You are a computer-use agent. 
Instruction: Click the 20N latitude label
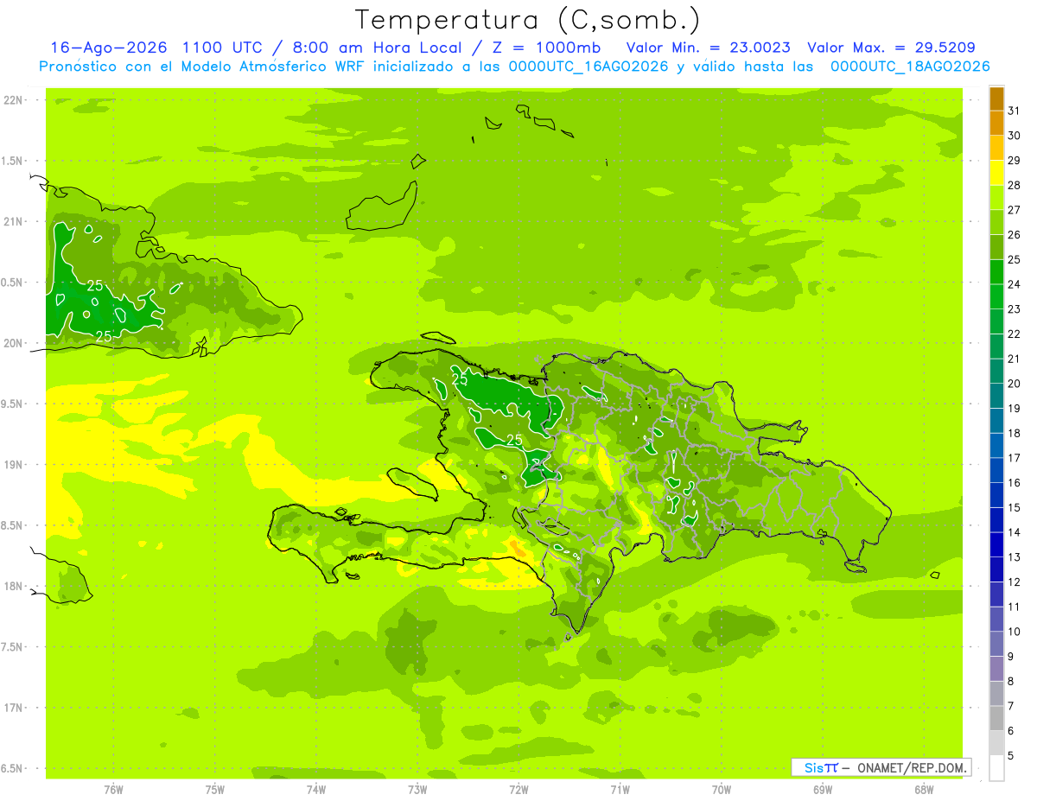tap(14, 343)
